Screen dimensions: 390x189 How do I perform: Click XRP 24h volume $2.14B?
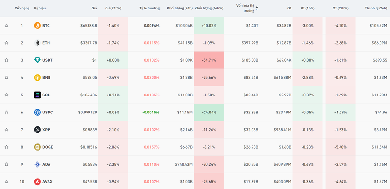[x=186, y=130]
